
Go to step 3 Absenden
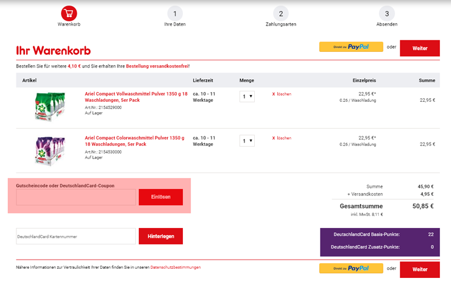[387, 13]
